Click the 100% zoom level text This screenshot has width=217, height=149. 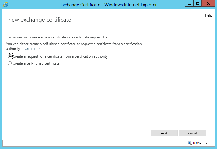click(197, 143)
